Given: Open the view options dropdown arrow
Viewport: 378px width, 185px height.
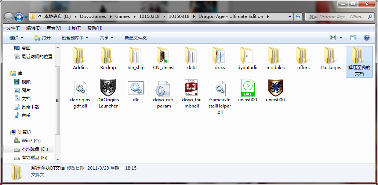Looking at the screenshot, I should pos(341,38).
